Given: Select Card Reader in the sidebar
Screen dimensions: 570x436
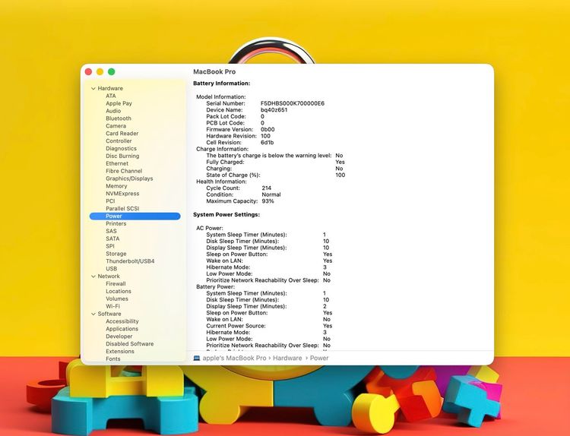Looking at the screenshot, I should pyautogui.click(x=122, y=134).
